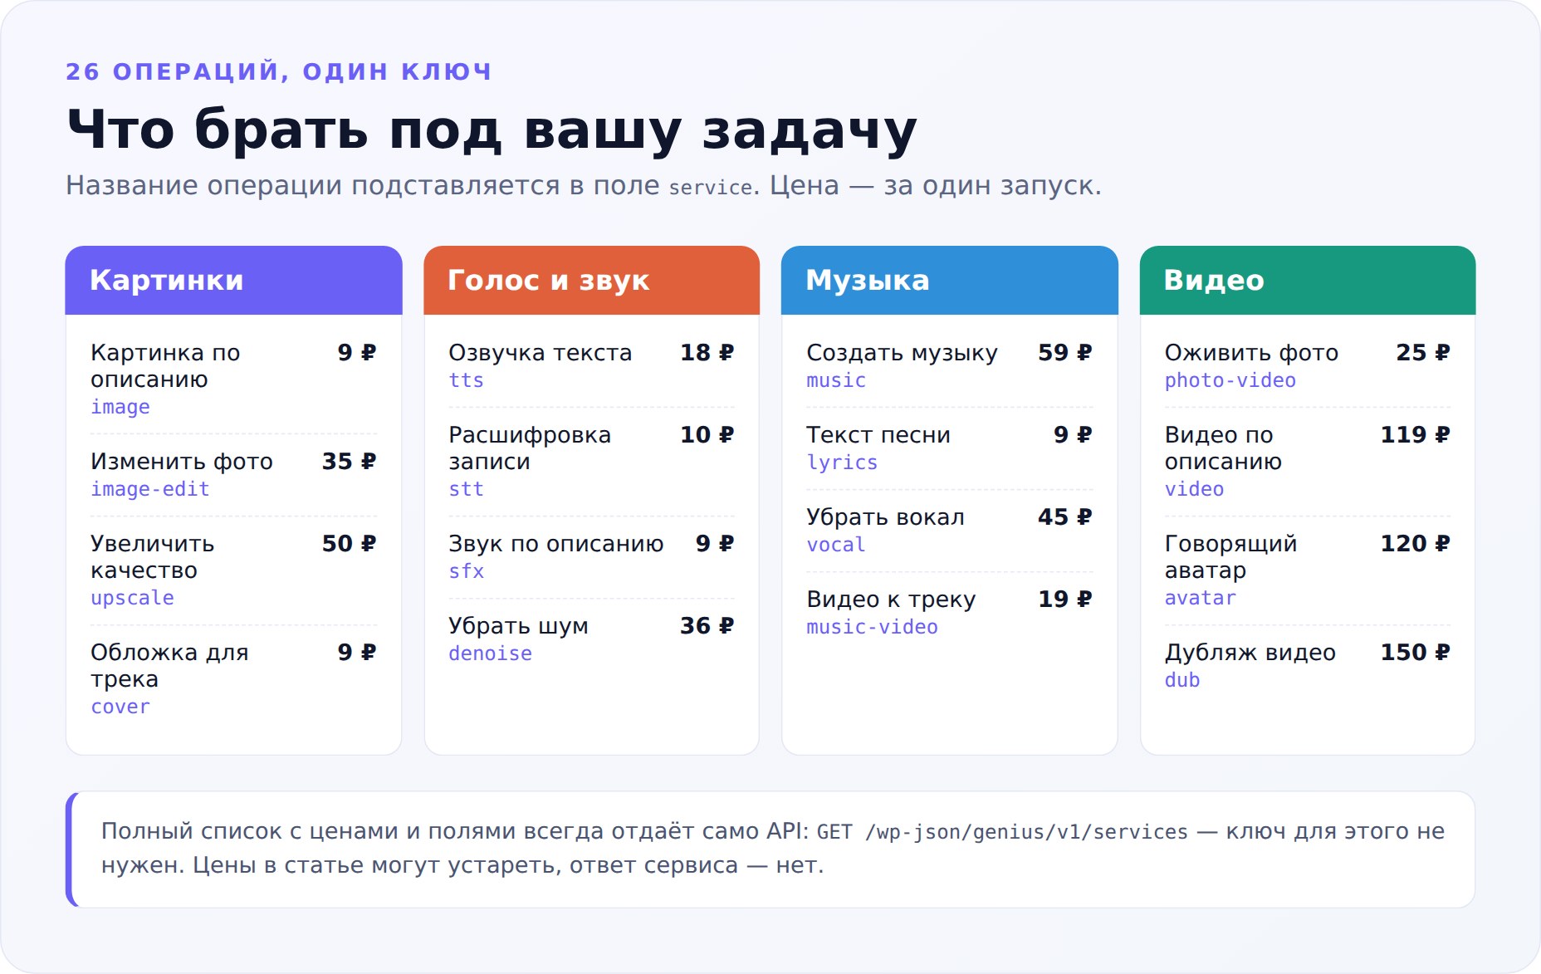Click the 'dub' service code
1541x974 pixels.
[x=1182, y=680]
